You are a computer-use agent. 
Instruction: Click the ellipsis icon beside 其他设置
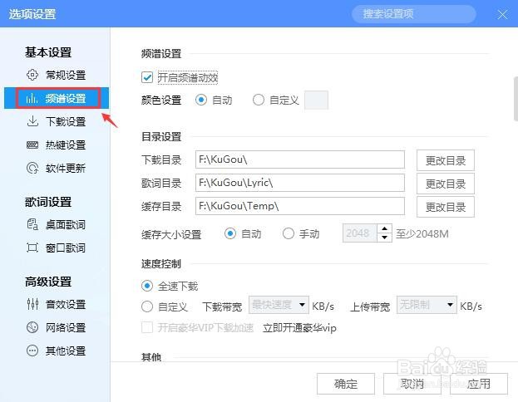[x=32, y=351]
